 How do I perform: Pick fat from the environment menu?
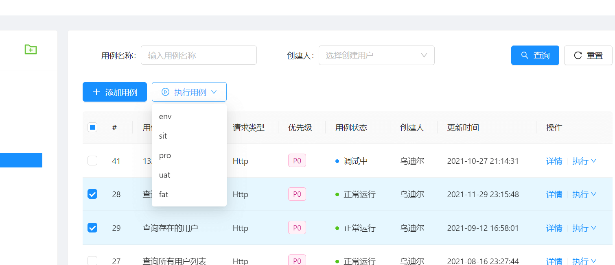coord(189,194)
